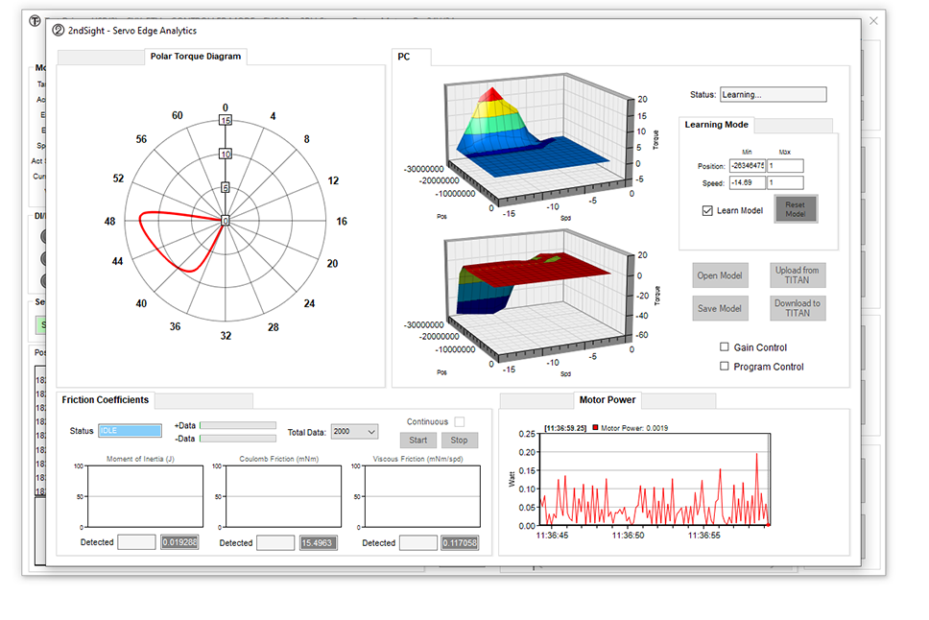The image size is (929, 620).
Task: Tick the Continuous checkbox
Action: coord(460,422)
